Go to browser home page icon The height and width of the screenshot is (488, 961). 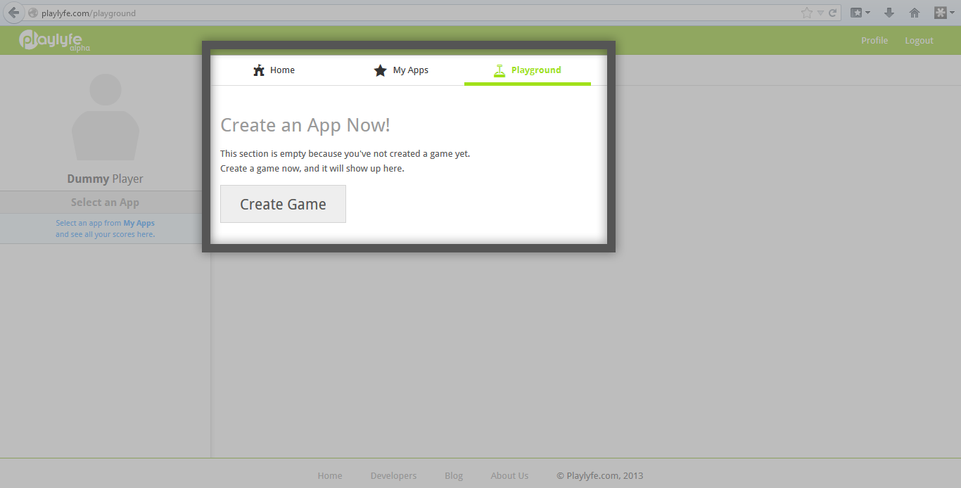[x=915, y=13]
